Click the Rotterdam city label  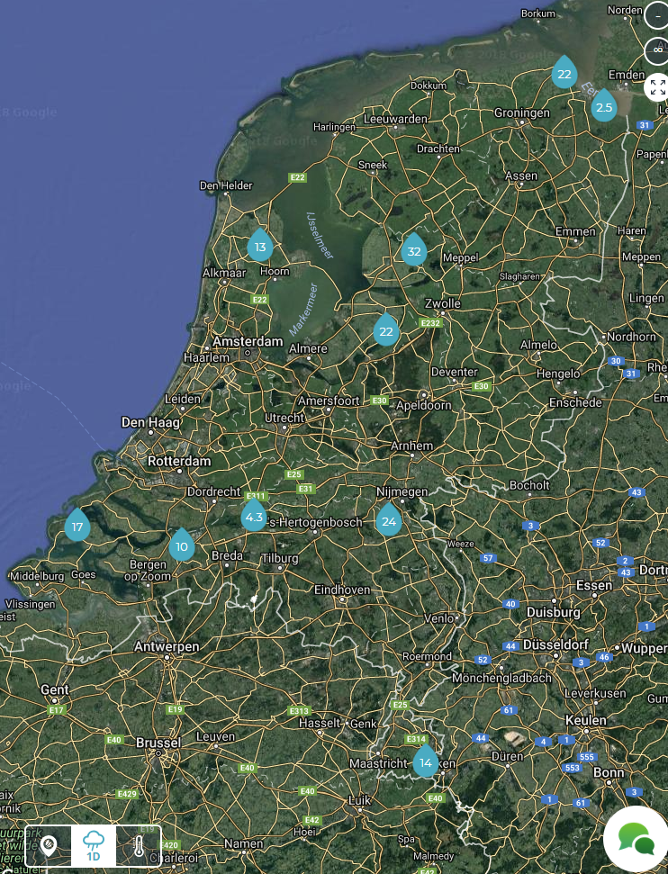click(x=181, y=461)
